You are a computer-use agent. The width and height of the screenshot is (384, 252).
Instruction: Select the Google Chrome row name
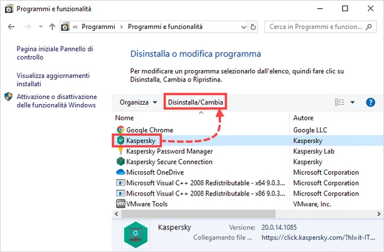(x=149, y=130)
